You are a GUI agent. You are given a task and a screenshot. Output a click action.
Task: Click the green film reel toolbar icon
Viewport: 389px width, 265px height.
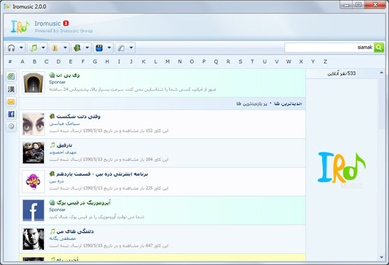pos(77,47)
